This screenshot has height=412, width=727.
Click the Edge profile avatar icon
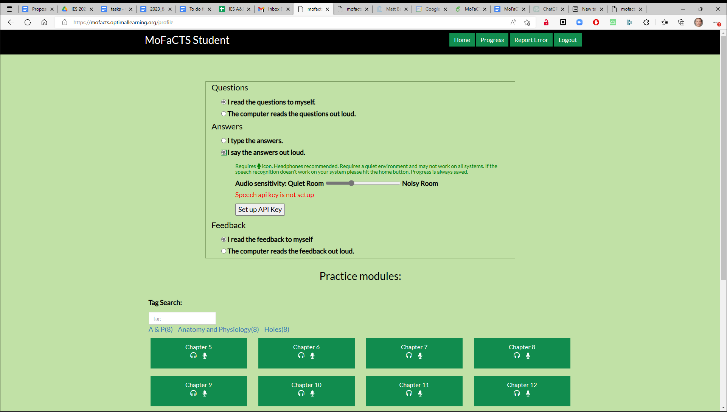(699, 22)
